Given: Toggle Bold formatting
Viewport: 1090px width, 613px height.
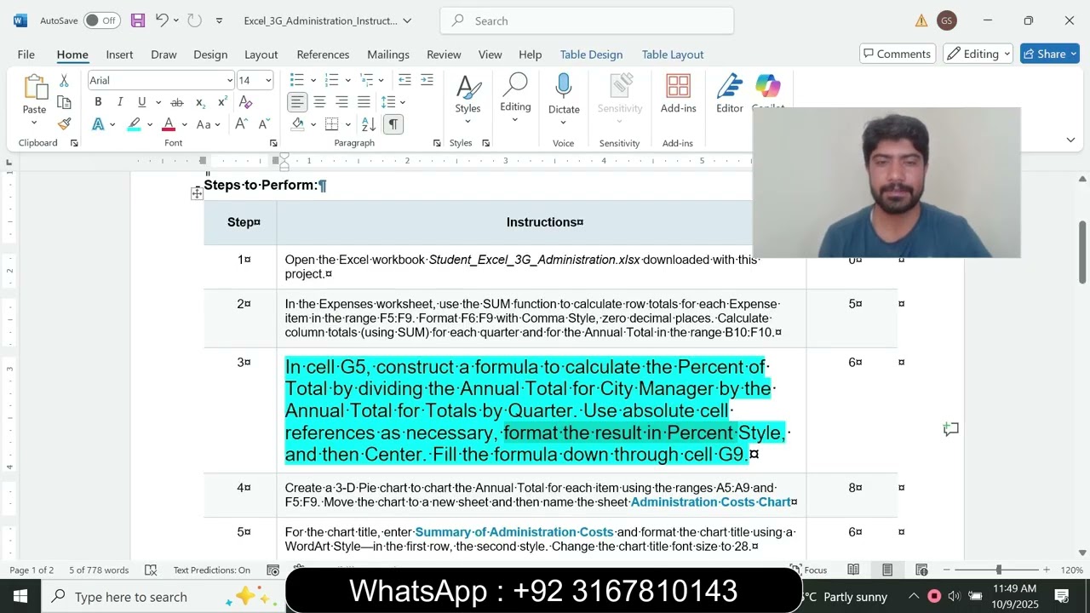Looking at the screenshot, I should pyautogui.click(x=98, y=102).
